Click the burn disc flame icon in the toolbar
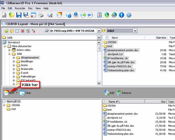Image resolution: width=175 pixels, height=140 pixels. 59,15
